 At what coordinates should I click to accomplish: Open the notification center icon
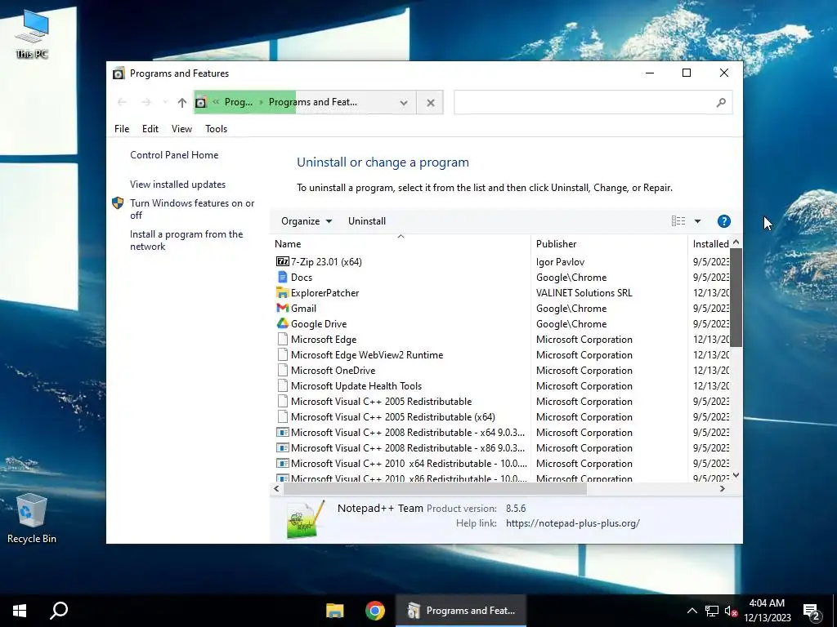pyautogui.click(x=812, y=611)
